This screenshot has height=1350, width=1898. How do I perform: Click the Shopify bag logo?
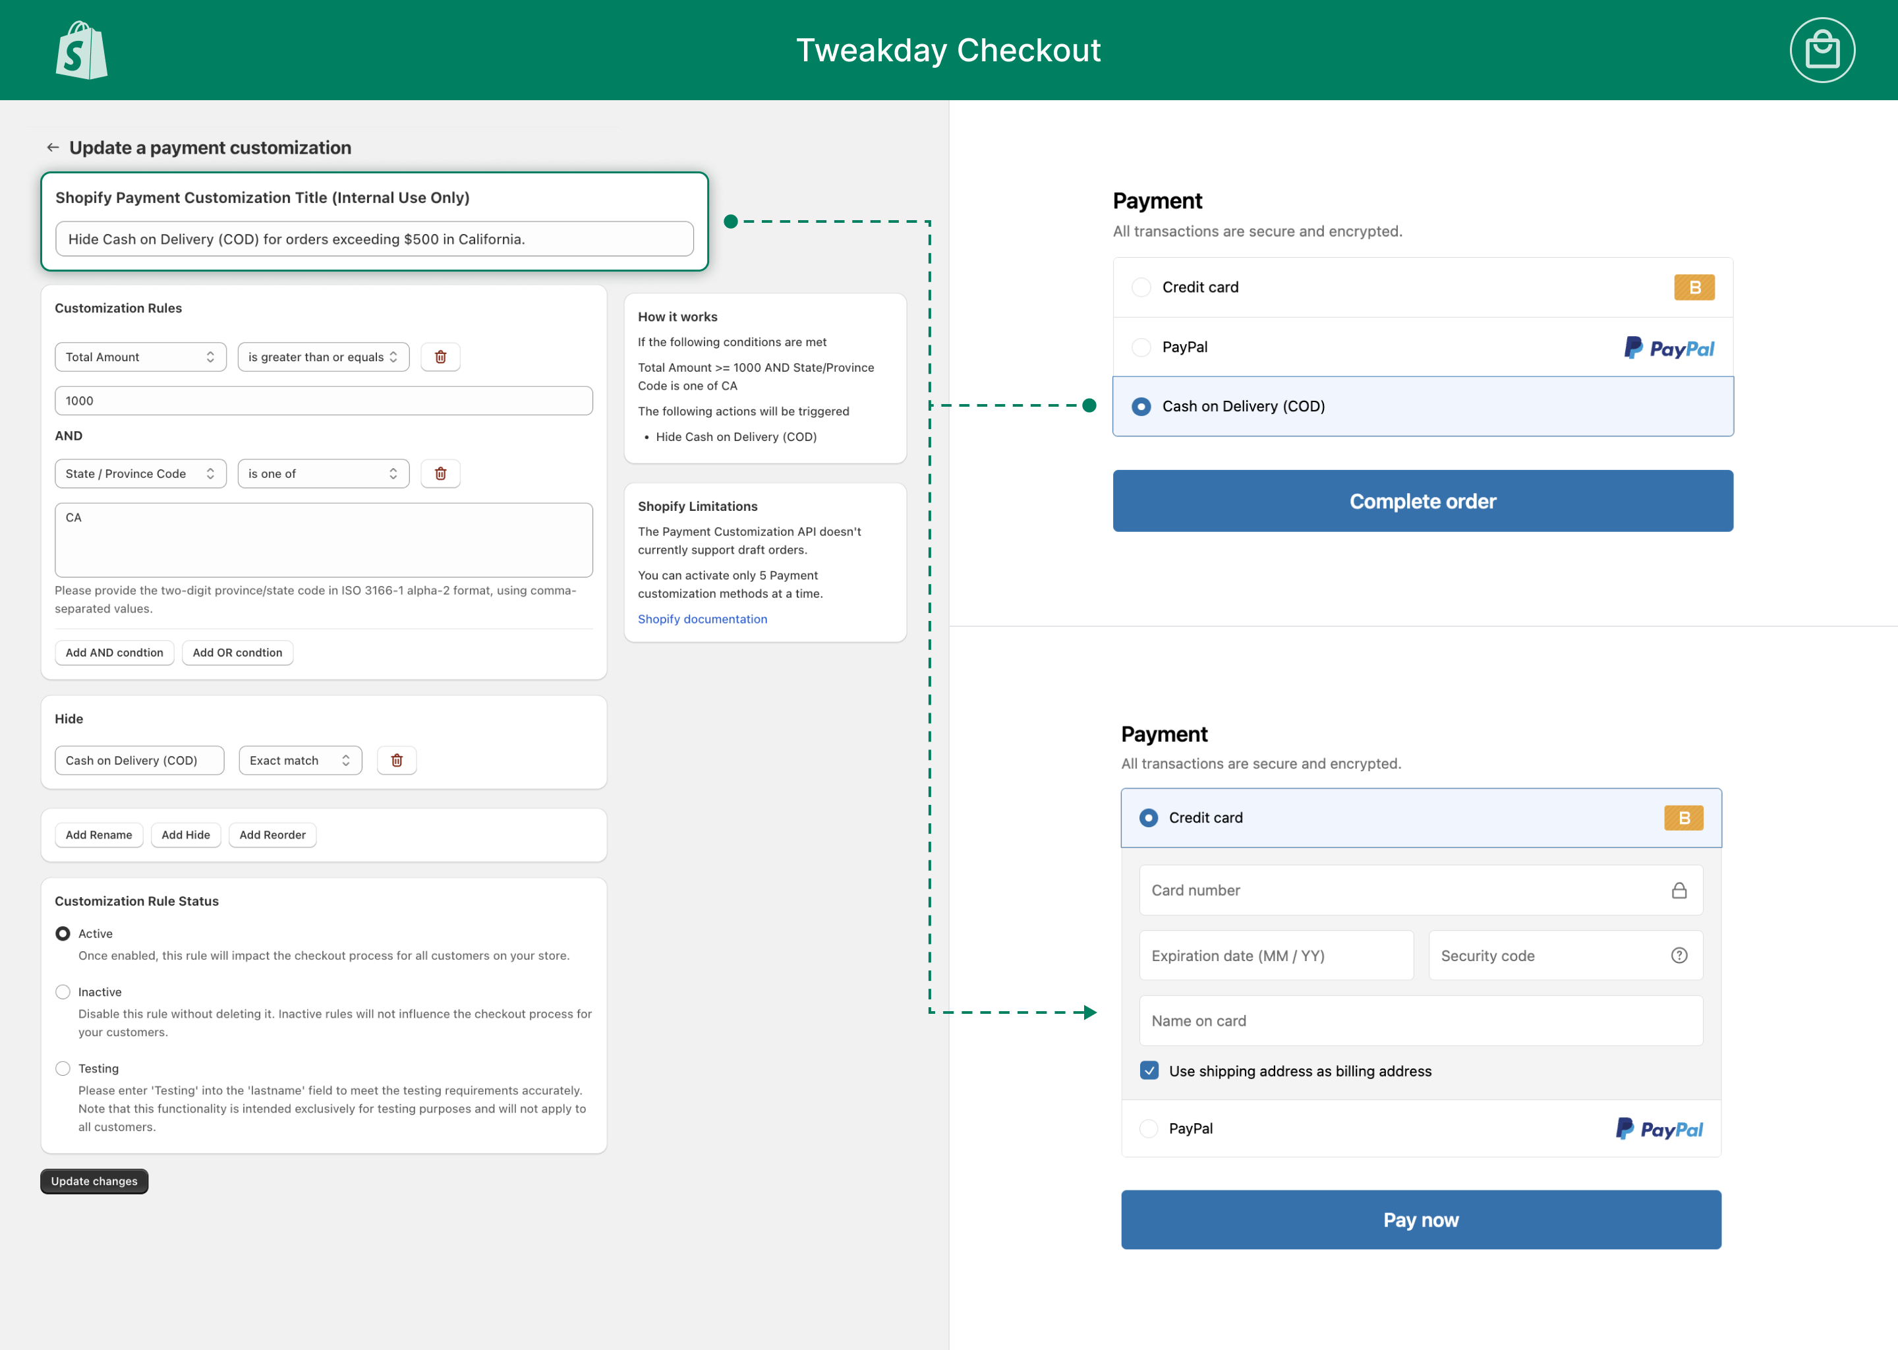(x=82, y=50)
